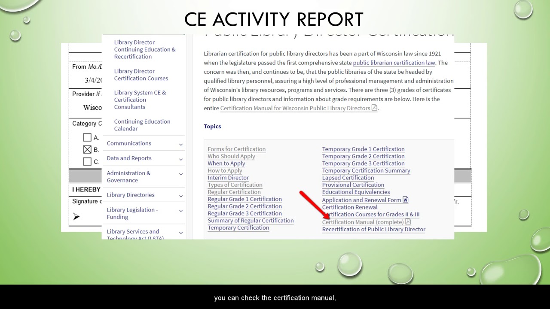Open How to Apply link
This screenshot has width=550, height=309.
click(x=225, y=170)
